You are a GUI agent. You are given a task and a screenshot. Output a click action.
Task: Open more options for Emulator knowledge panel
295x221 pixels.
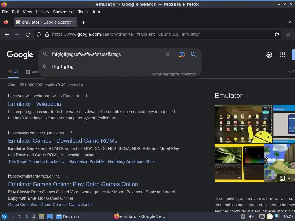(247, 96)
